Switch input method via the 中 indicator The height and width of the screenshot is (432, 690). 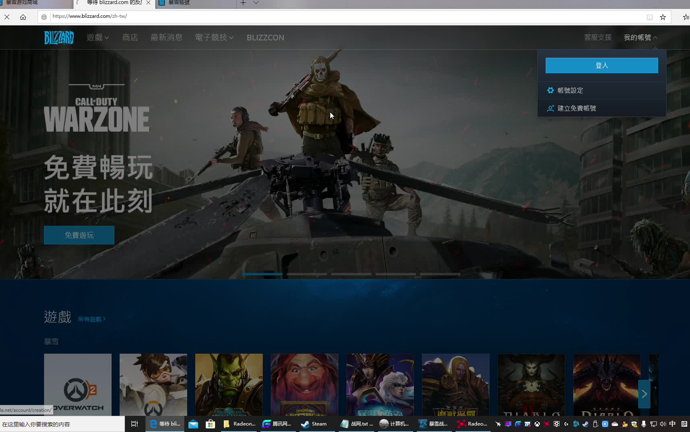pyautogui.click(x=672, y=424)
